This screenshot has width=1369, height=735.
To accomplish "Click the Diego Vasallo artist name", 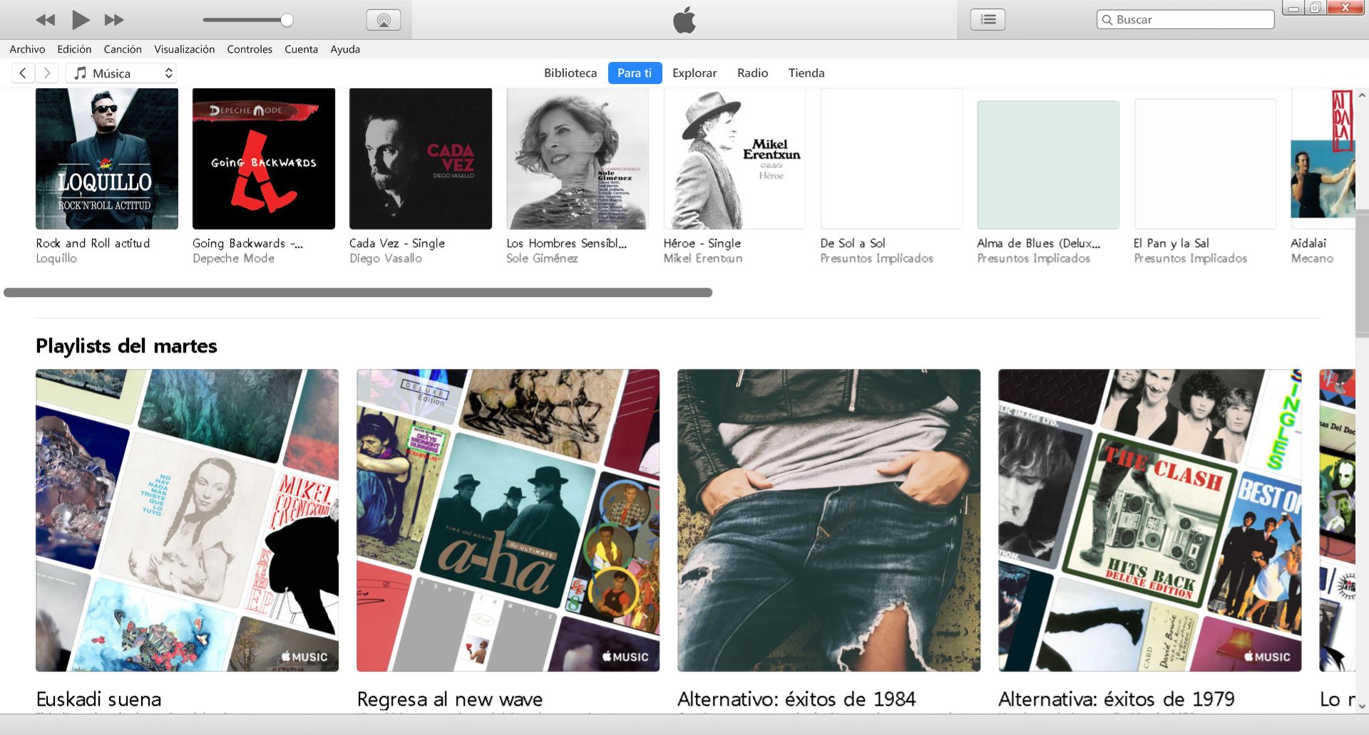I will pos(386,258).
